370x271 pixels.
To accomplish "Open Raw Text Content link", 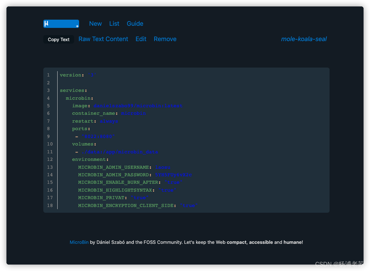I will point(103,39).
